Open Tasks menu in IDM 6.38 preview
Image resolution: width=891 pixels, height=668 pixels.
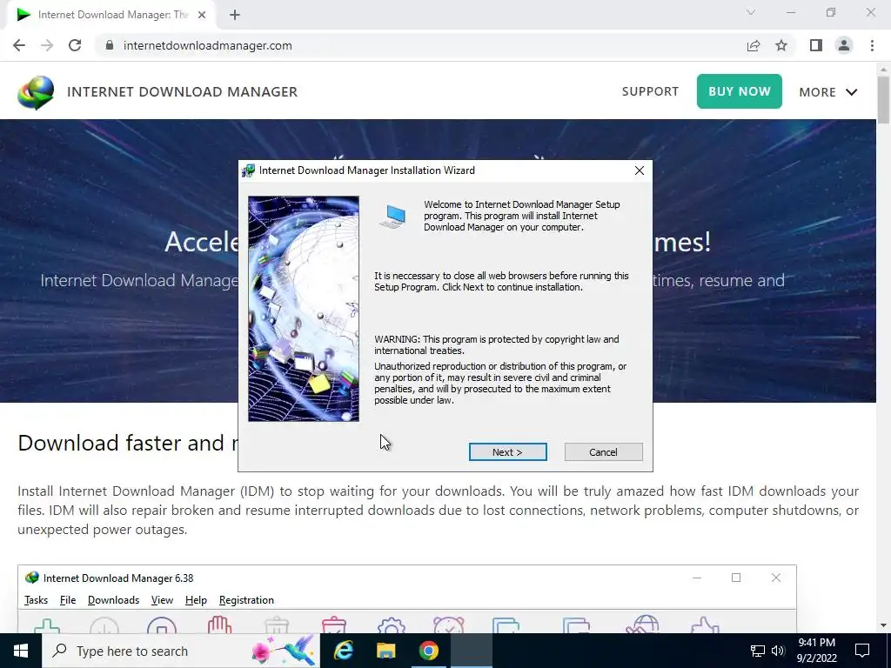coord(36,600)
